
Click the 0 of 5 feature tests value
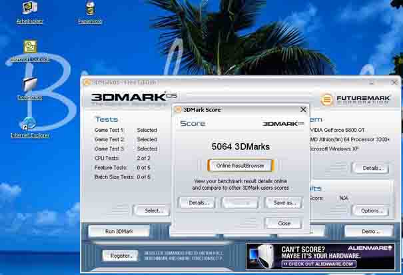[143, 168]
